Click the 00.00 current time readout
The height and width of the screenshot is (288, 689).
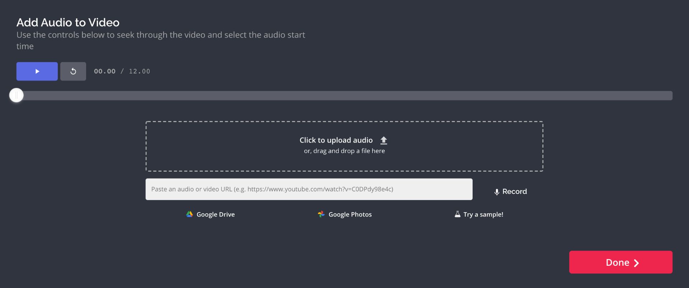tap(105, 71)
